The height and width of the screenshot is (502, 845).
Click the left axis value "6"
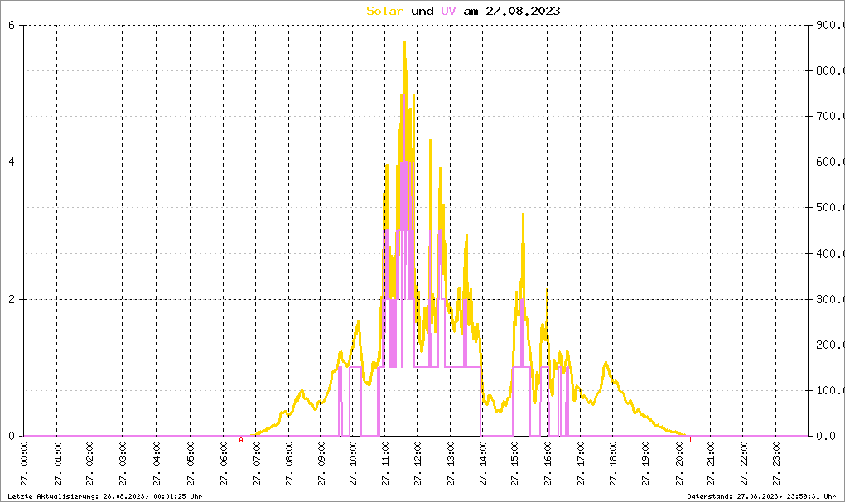click(12, 25)
